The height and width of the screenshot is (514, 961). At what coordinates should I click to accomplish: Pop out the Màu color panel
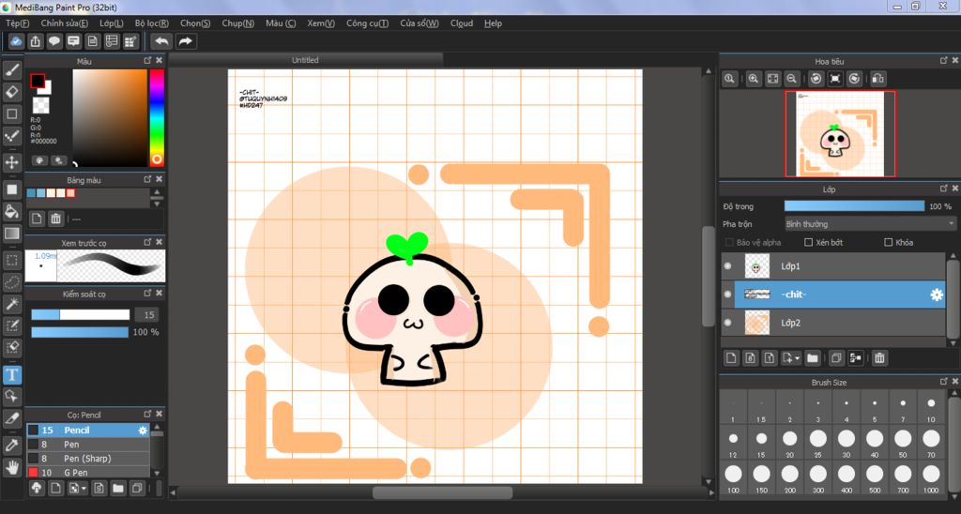coord(147,61)
